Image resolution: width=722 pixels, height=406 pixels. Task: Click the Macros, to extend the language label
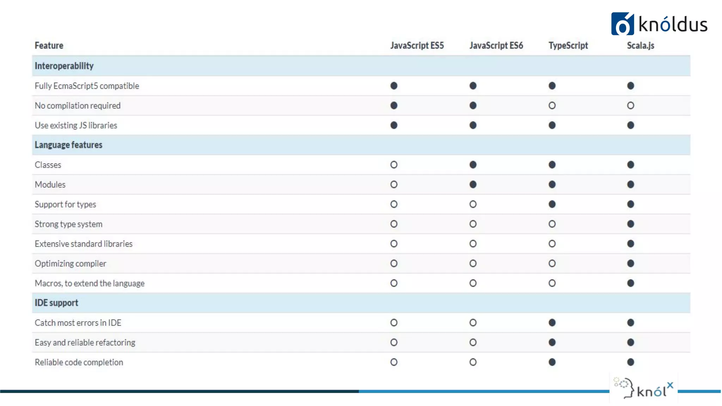point(90,283)
